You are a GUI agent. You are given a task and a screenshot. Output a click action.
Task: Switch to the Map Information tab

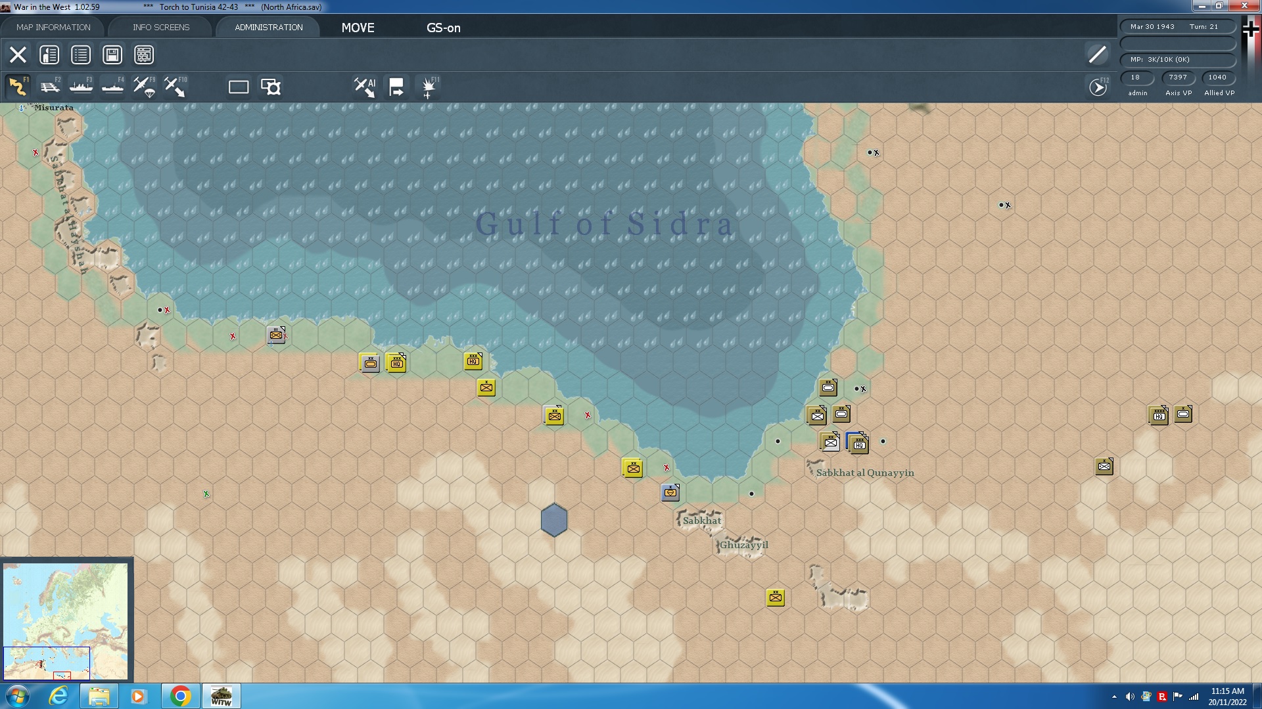pyautogui.click(x=53, y=27)
